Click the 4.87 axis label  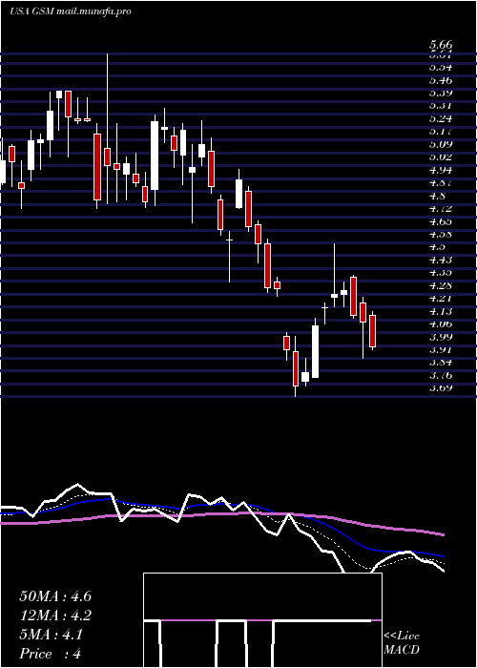point(441,183)
